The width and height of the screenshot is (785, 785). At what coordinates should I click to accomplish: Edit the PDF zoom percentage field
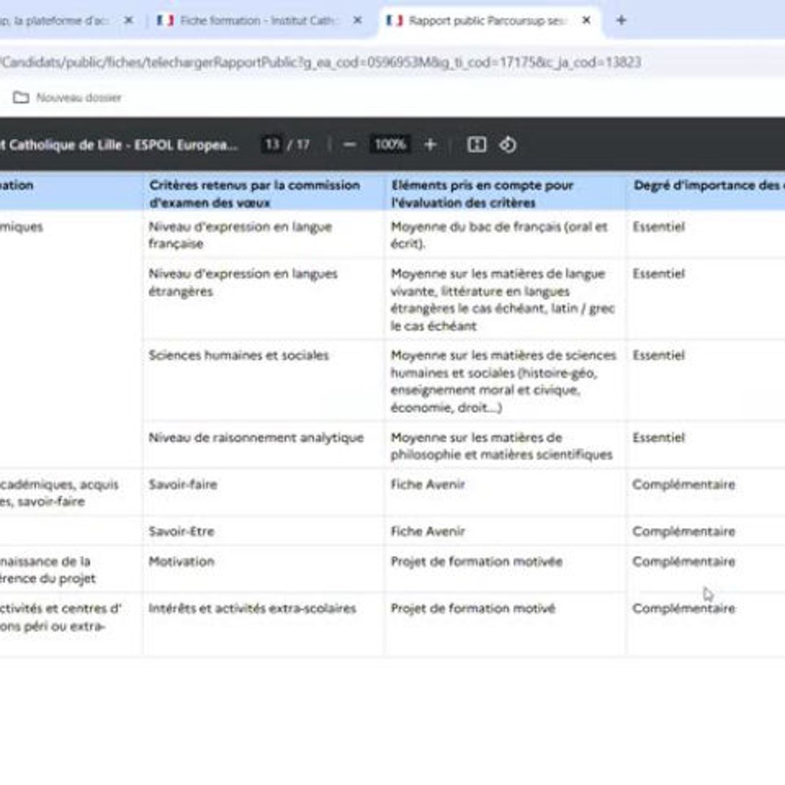(x=390, y=145)
